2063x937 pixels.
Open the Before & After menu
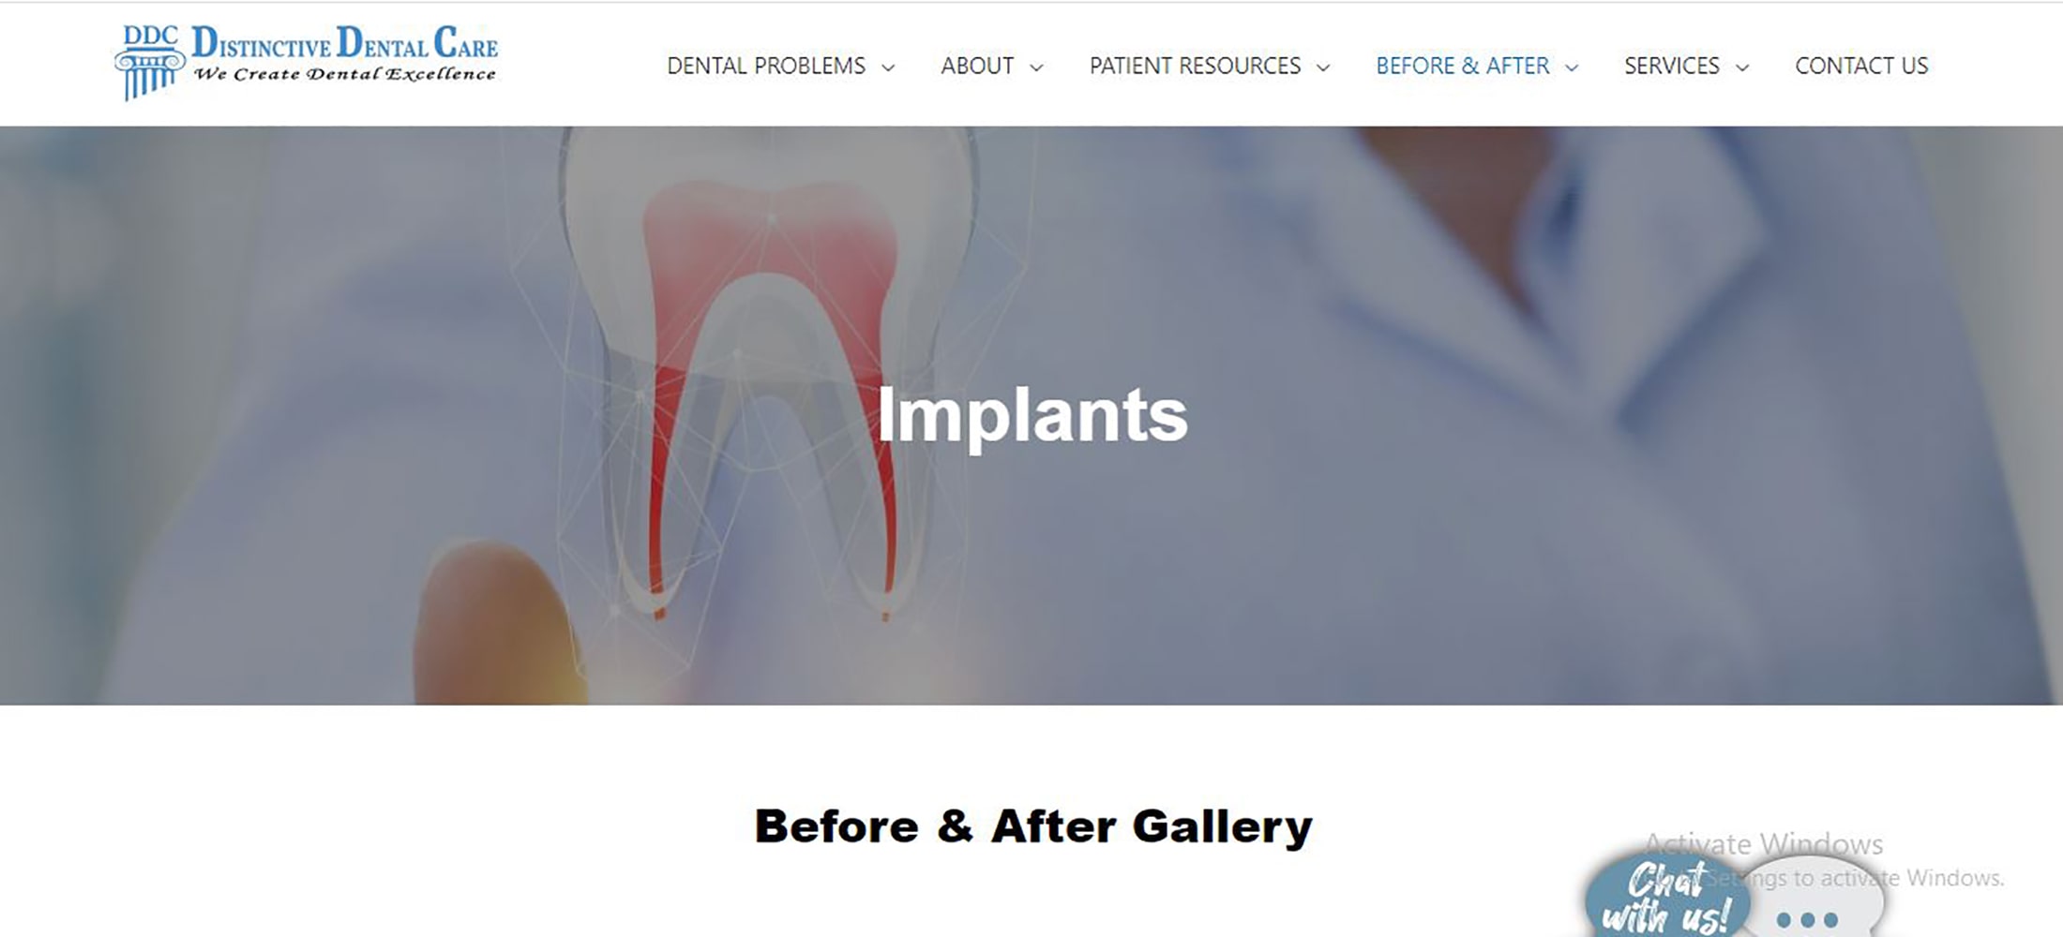1462,66
